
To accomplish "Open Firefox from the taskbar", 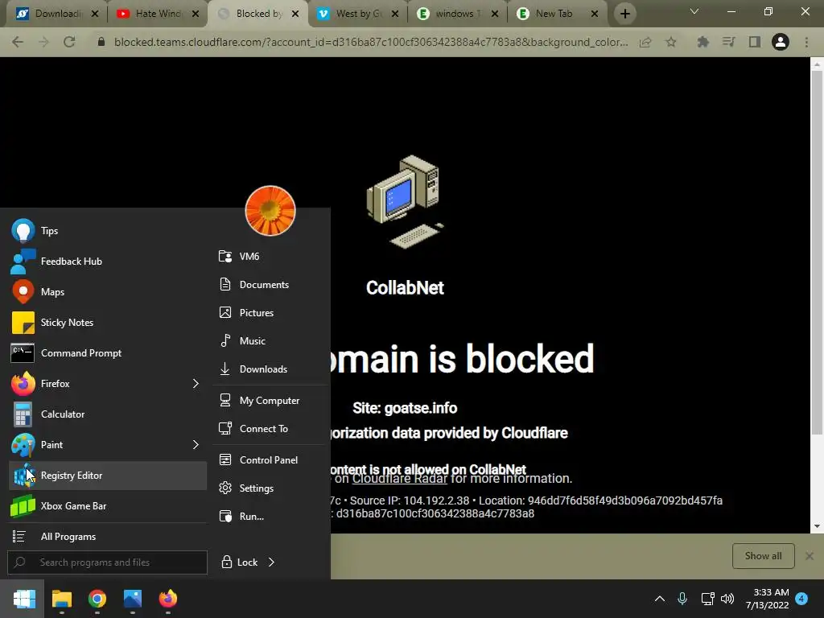I will pos(168,599).
